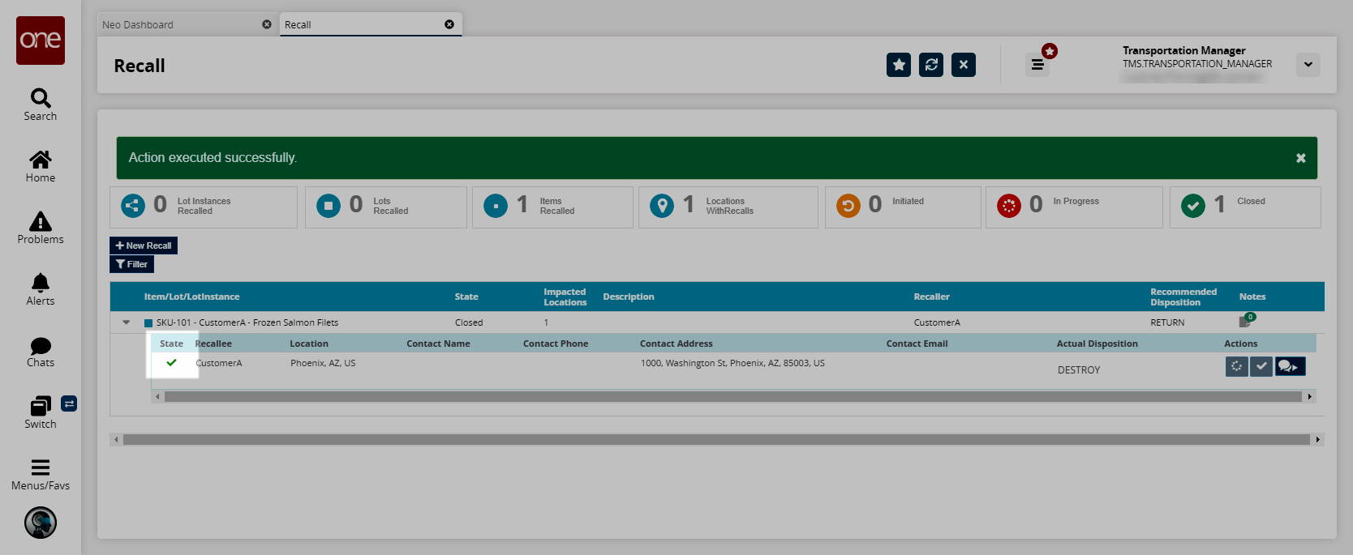Click inner horizontal scrollbar left arrow

point(157,397)
